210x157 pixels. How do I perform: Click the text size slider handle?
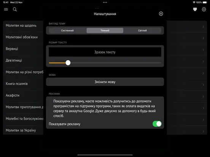point(68,63)
